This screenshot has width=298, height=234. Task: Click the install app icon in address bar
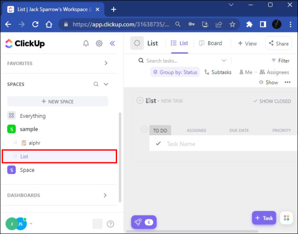[x=205, y=24]
